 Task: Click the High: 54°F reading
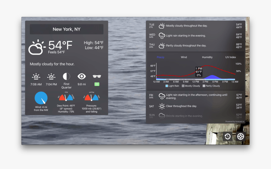tap(94, 43)
